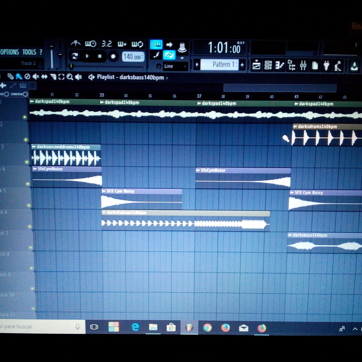
Task: Mute track 1 via its green dot
Action: [25, 117]
